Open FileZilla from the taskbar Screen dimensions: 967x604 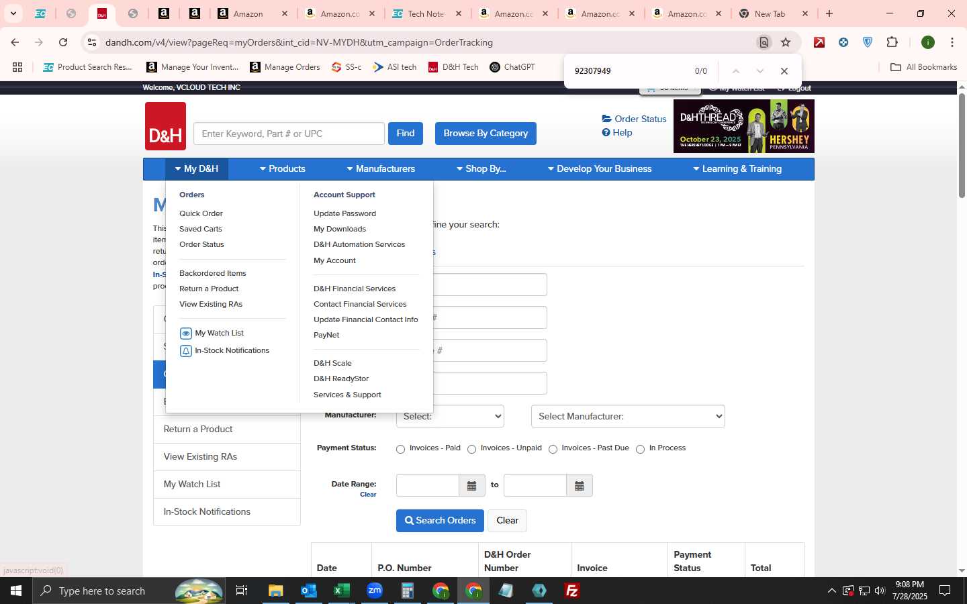(572, 591)
